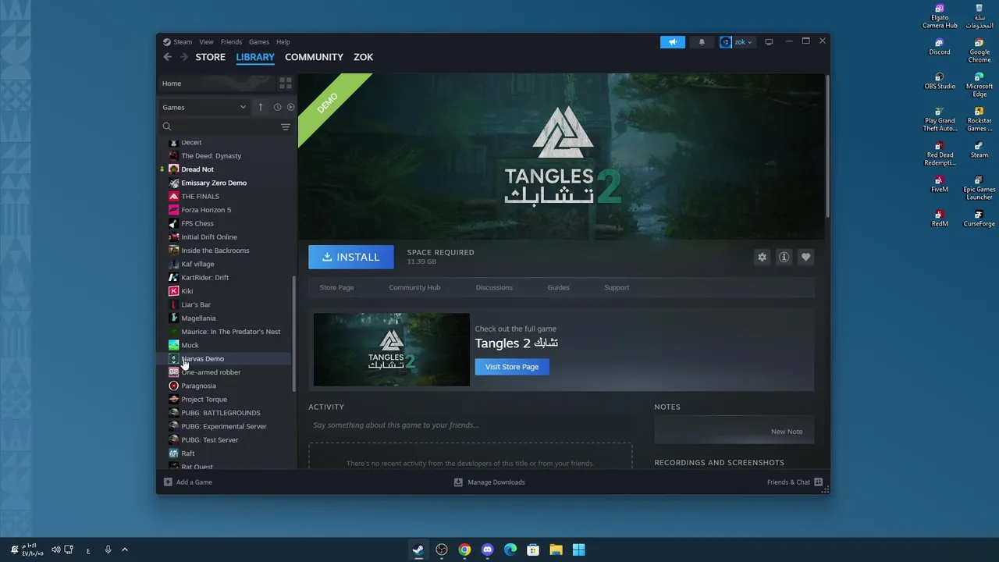Image resolution: width=999 pixels, height=562 pixels.
Task: Open the Support tab
Action: coord(617,287)
